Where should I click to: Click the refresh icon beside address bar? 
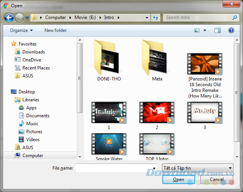coord(156,17)
